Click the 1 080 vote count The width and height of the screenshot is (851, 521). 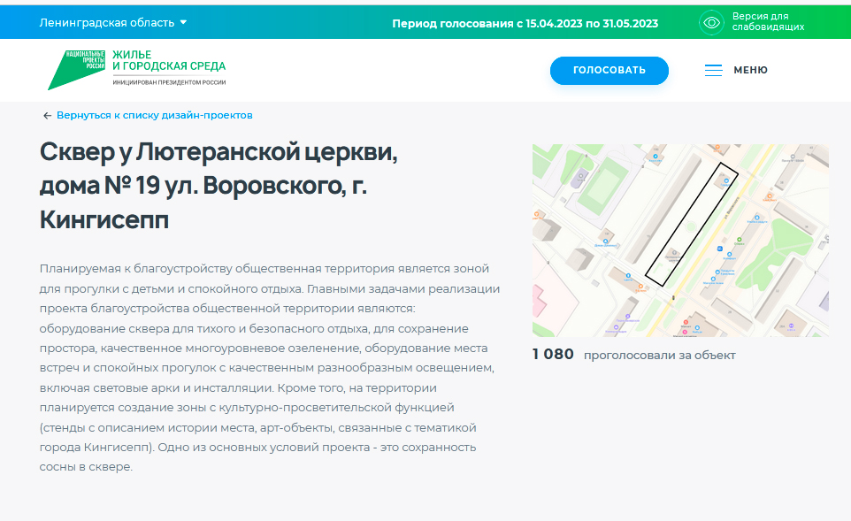click(x=553, y=355)
